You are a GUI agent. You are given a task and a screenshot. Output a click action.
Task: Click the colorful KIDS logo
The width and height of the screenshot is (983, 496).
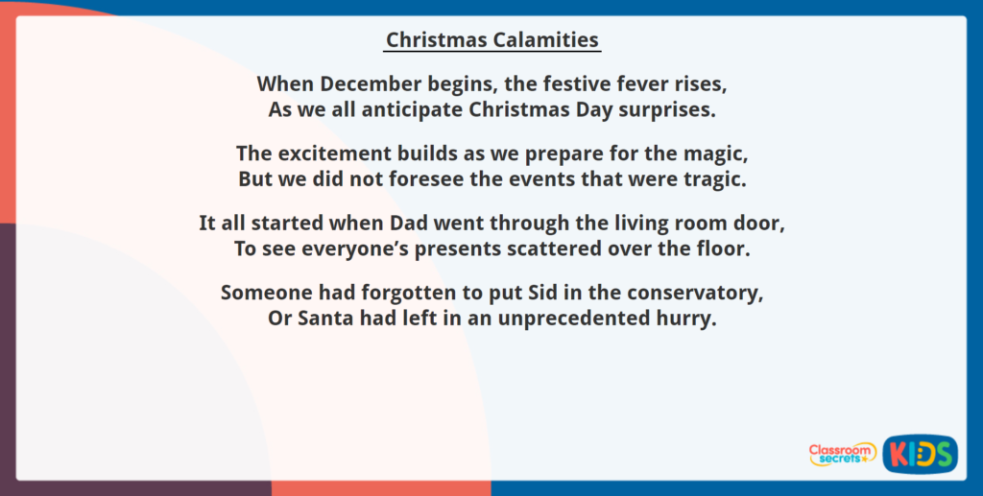point(920,453)
